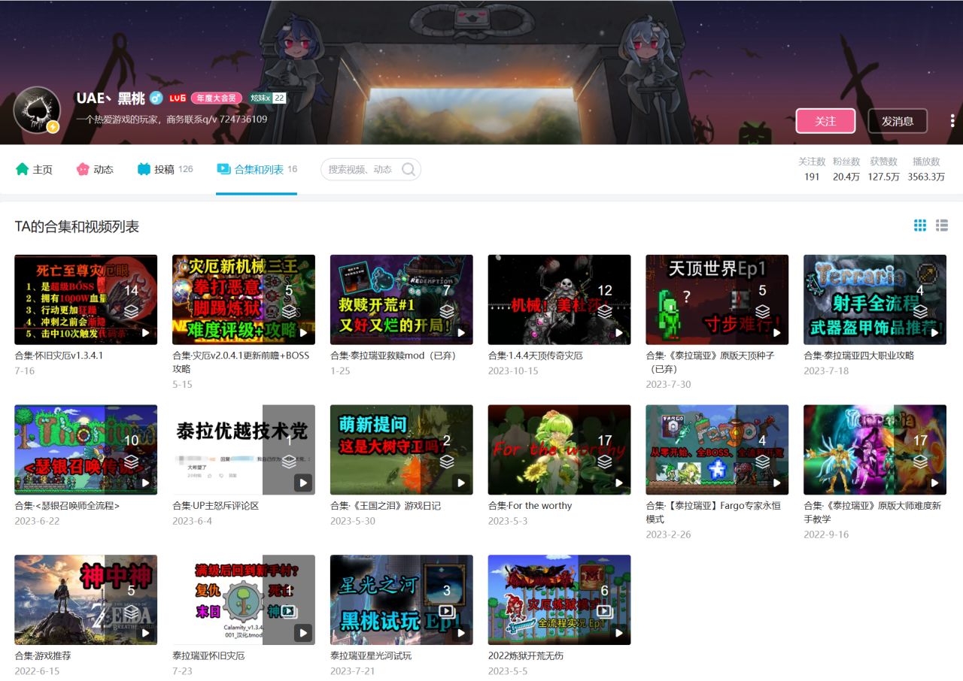This screenshot has width=963, height=681.
Task: Open 合集·For the worthy title link
Action: 530,506
